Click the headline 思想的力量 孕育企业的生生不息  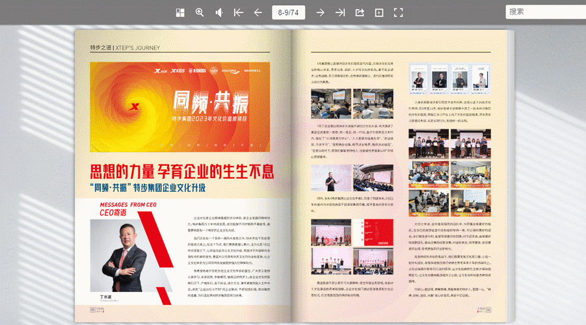(182, 172)
